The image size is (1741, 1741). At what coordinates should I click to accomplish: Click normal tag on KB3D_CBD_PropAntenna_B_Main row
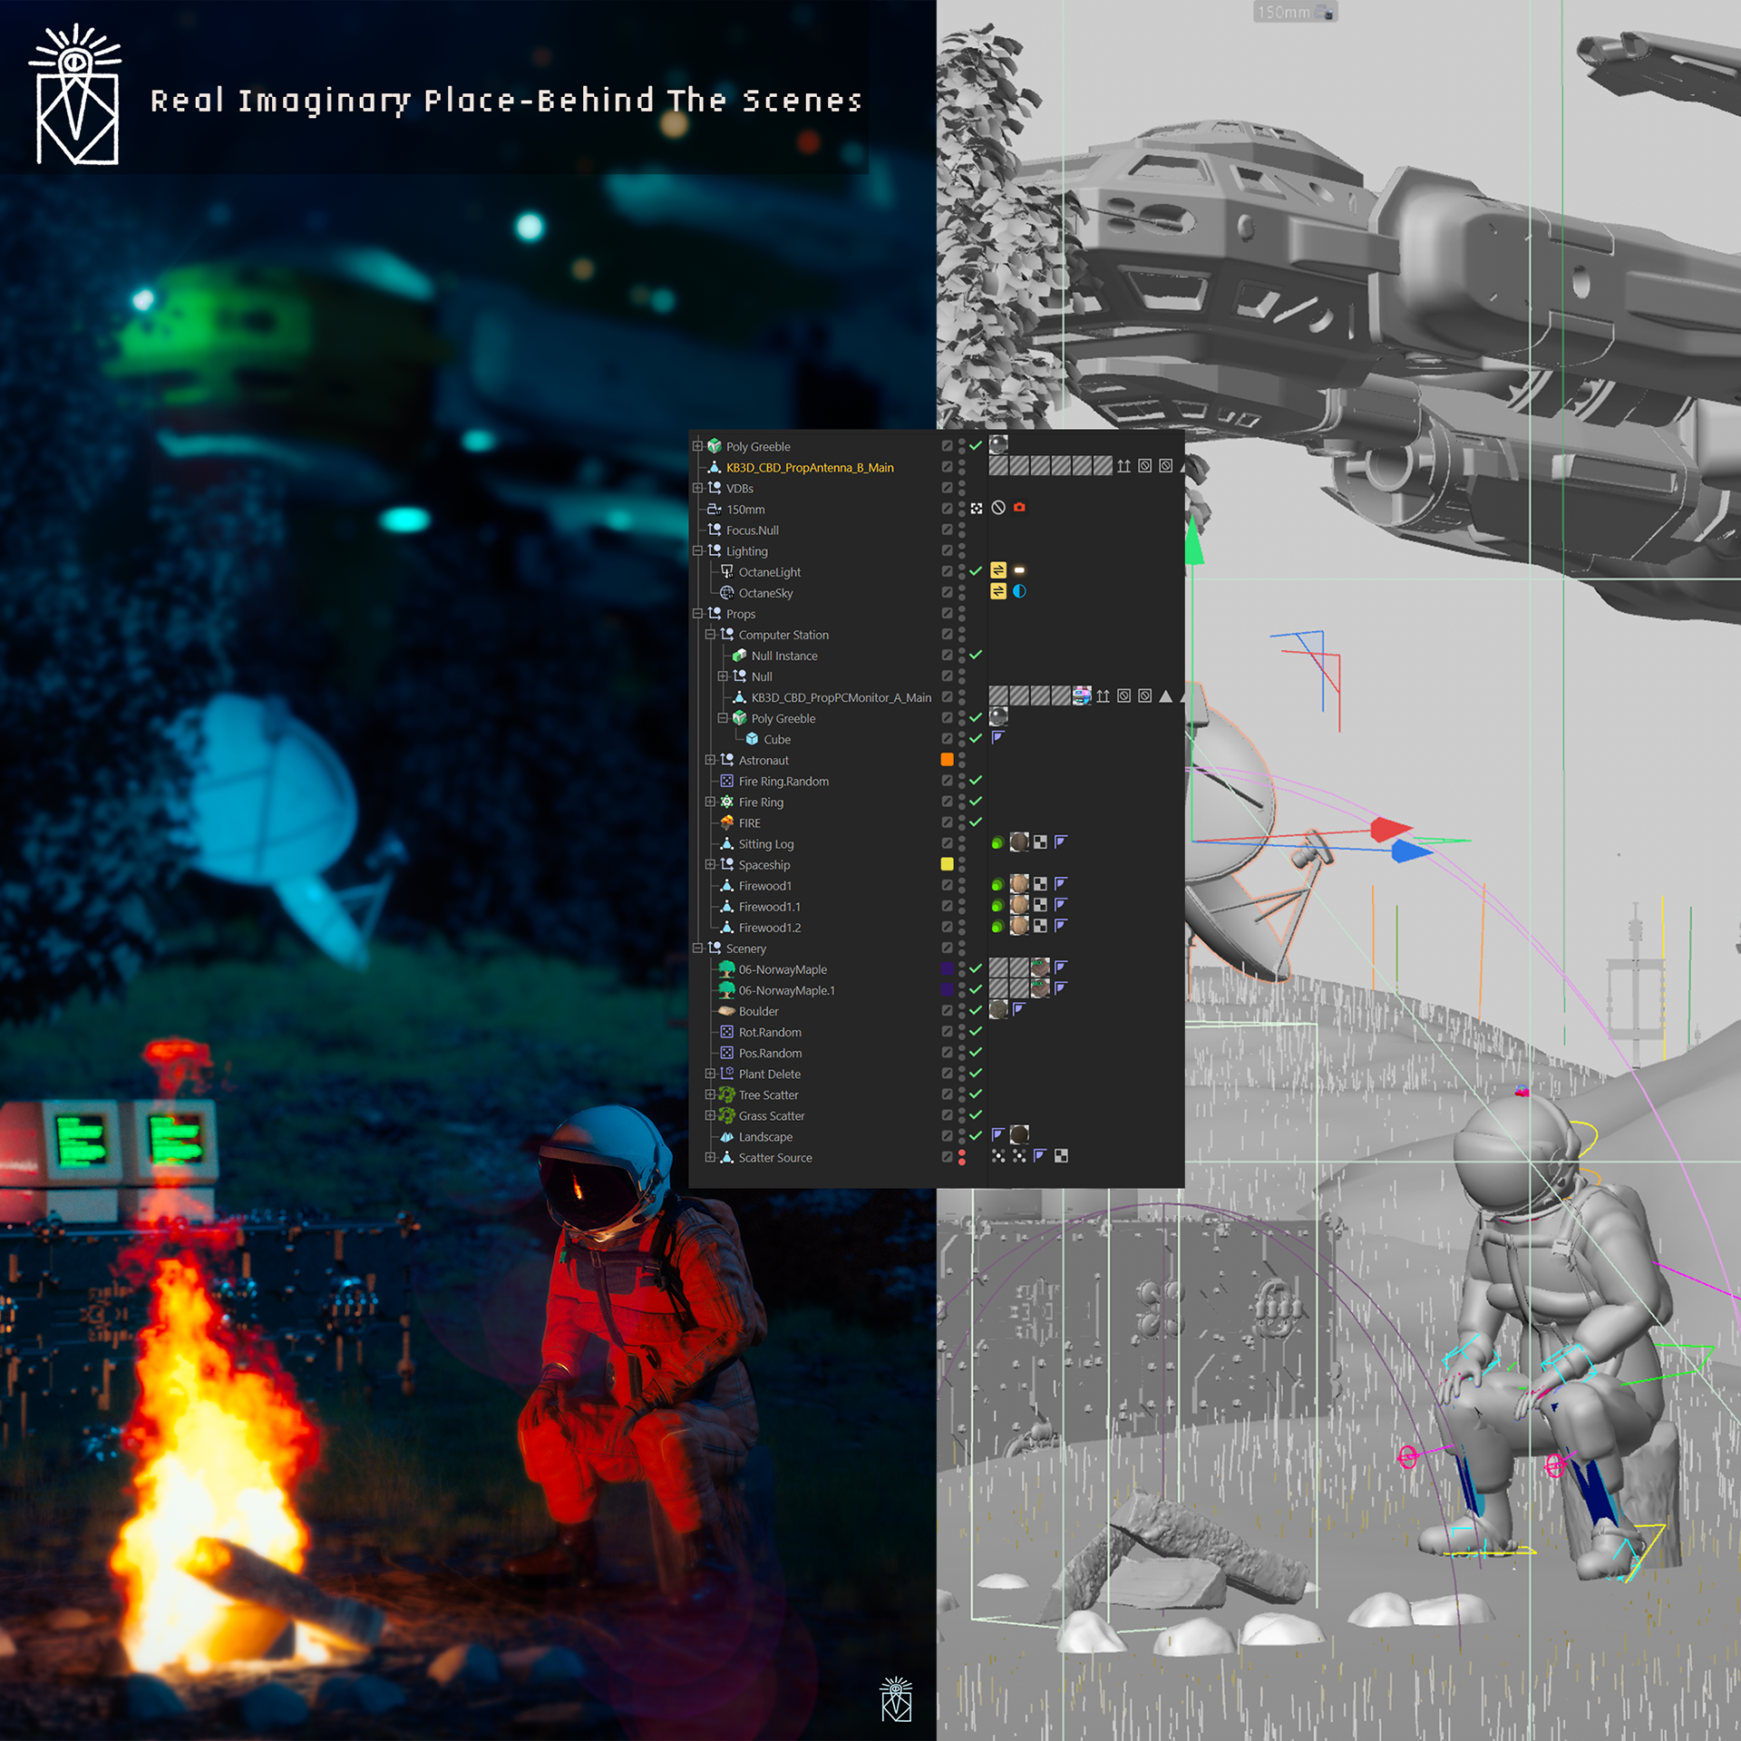point(1123,466)
